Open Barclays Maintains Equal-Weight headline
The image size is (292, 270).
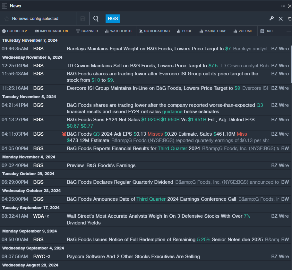click(145, 49)
